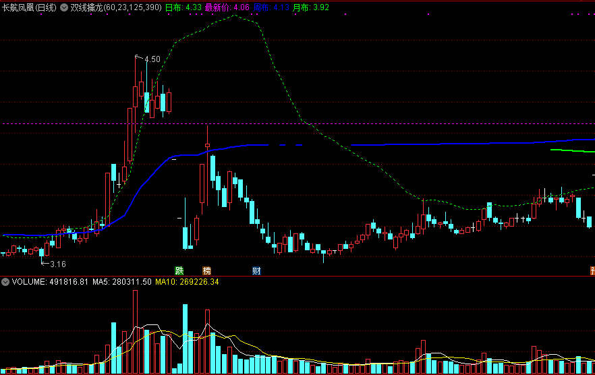Click the brown 榜 event marker icon

tap(207, 270)
